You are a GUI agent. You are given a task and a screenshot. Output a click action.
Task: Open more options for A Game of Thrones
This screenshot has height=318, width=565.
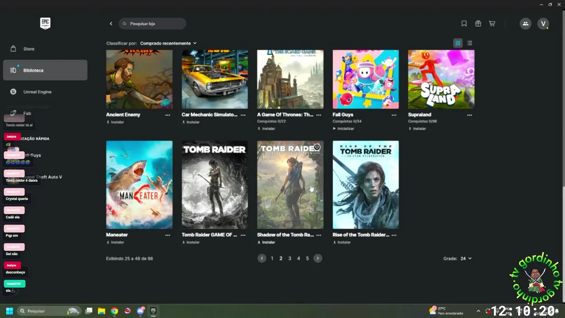pyautogui.click(x=319, y=115)
